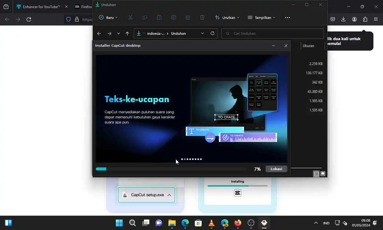This screenshot has width=383, height=230.
Task: Select the first carousel dot in CapCut installer
Action: point(182,159)
